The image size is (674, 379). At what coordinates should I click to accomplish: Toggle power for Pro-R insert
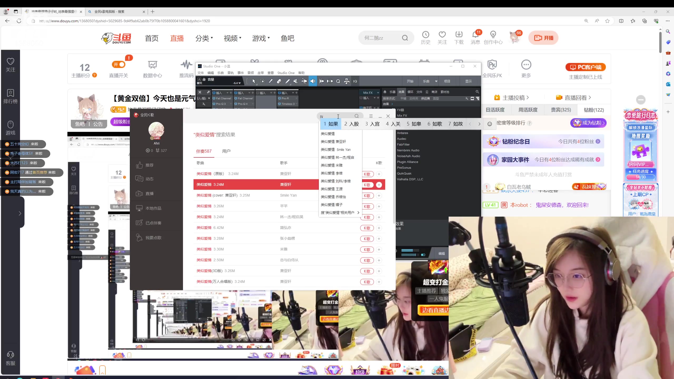pos(280,98)
